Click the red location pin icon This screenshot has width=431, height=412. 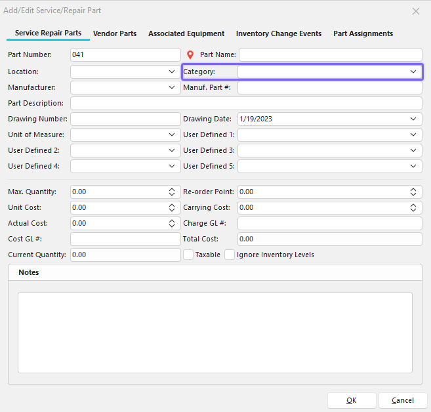191,55
